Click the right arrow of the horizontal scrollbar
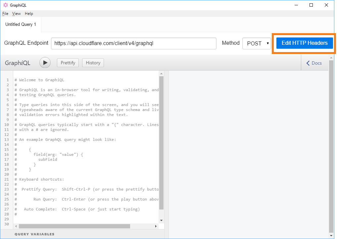337x239 pixels. (x=156, y=226)
